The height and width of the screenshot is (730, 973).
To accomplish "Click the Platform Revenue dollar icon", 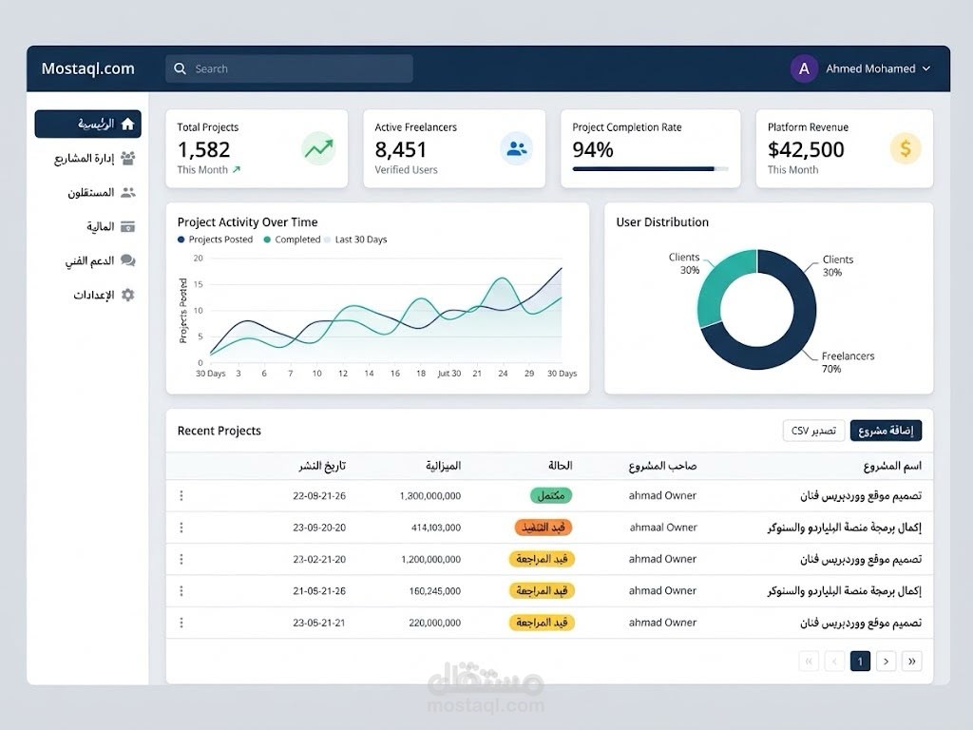I will 906,148.
